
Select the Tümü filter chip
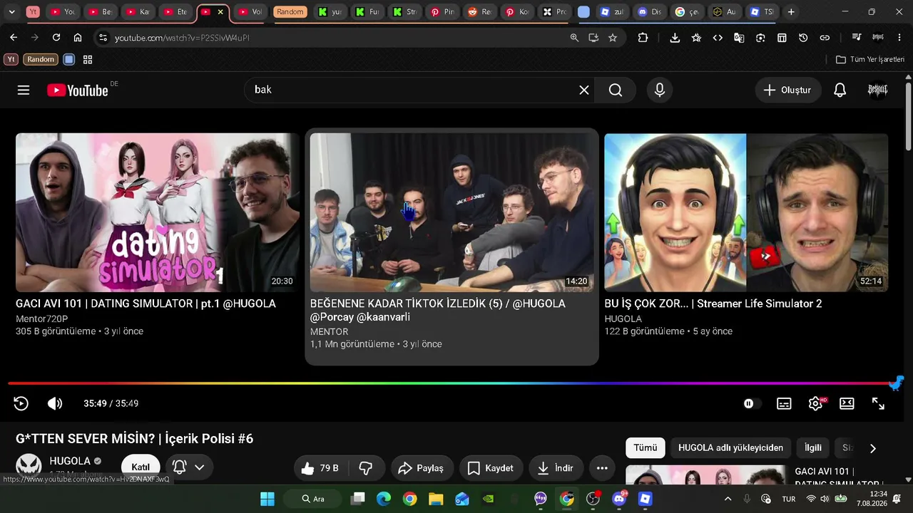coord(646,447)
